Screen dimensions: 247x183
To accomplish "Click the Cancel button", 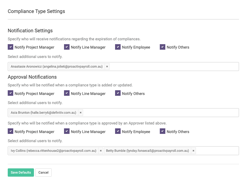I will coord(43,172).
